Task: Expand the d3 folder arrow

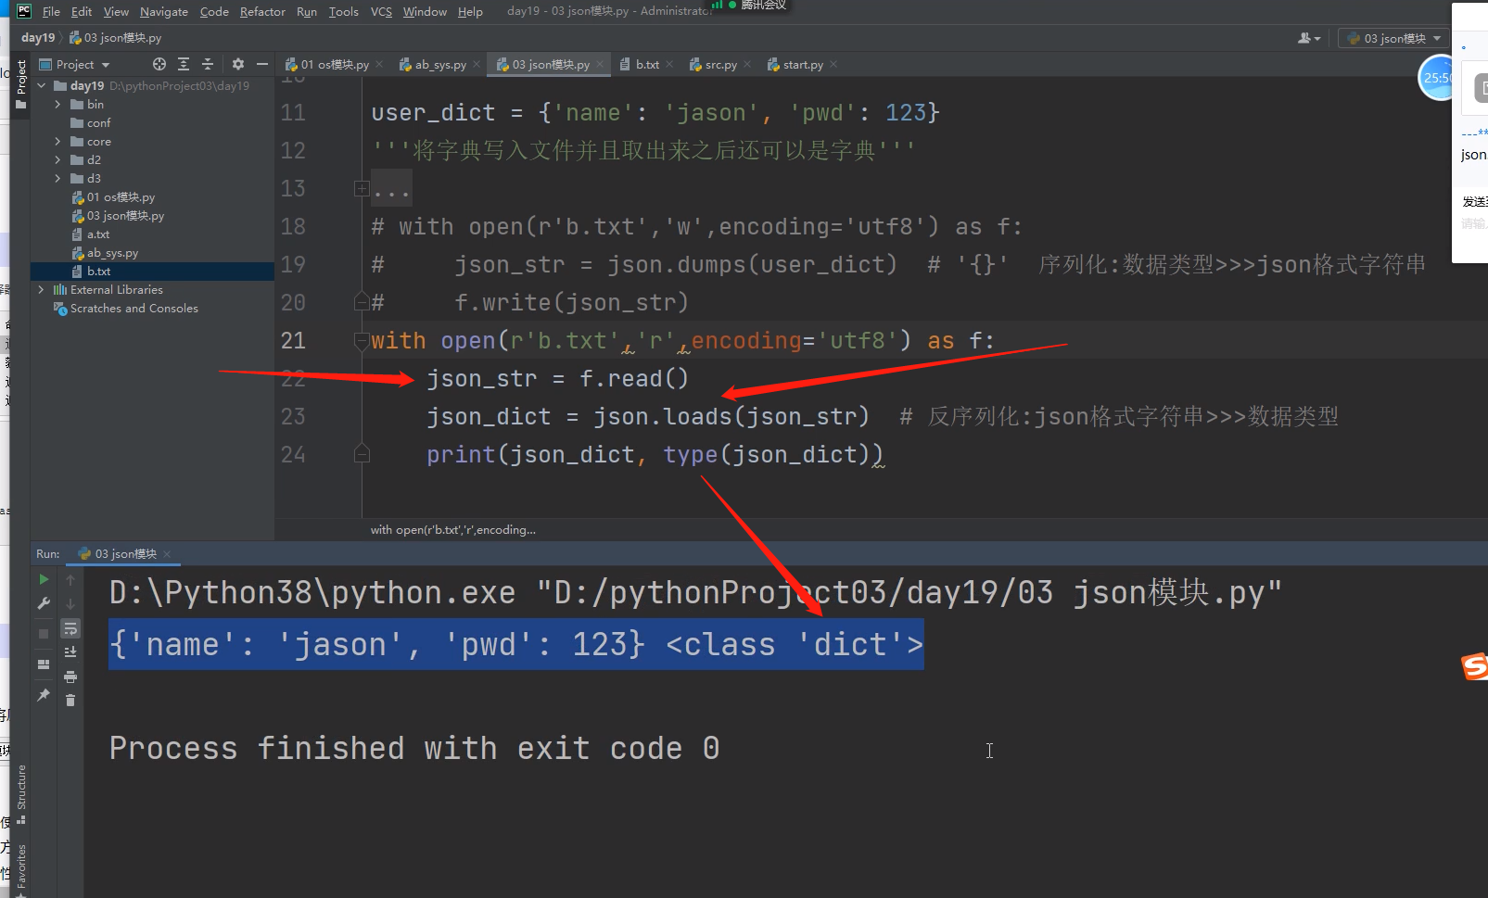Action: point(57,179)
